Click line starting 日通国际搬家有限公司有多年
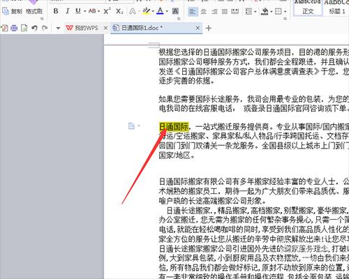Screen dimensions: 349x279 click(x=254, y=181)
